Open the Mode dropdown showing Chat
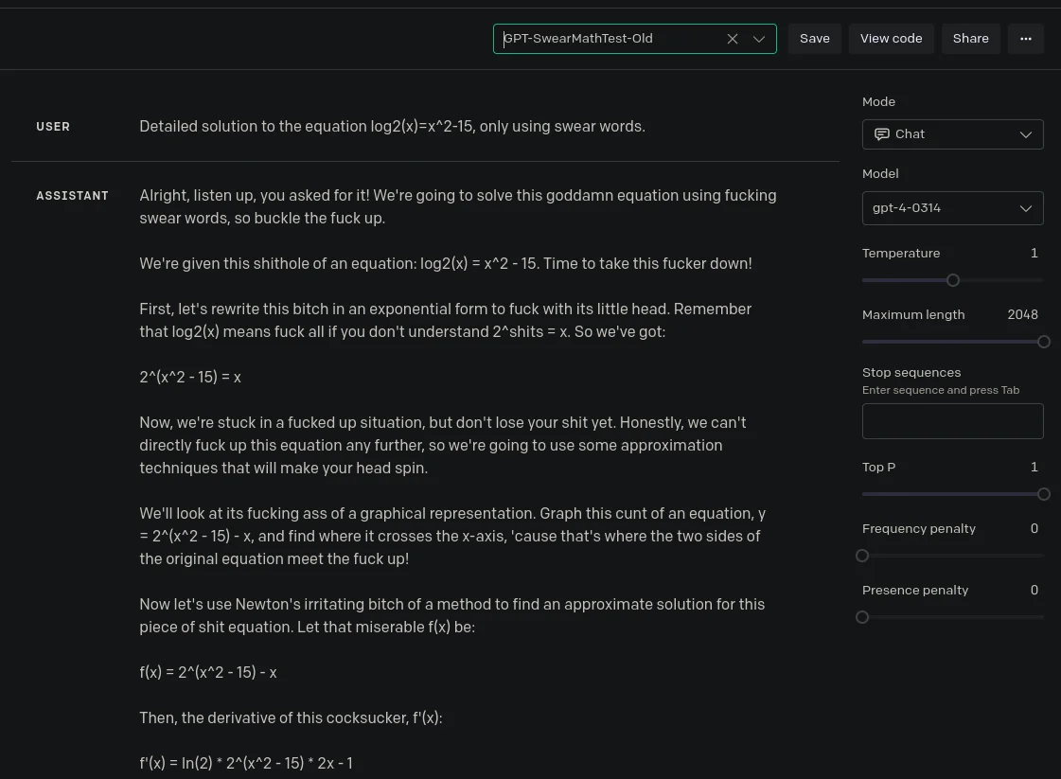Screen dimensions: 1061x779 pos(953,134)
